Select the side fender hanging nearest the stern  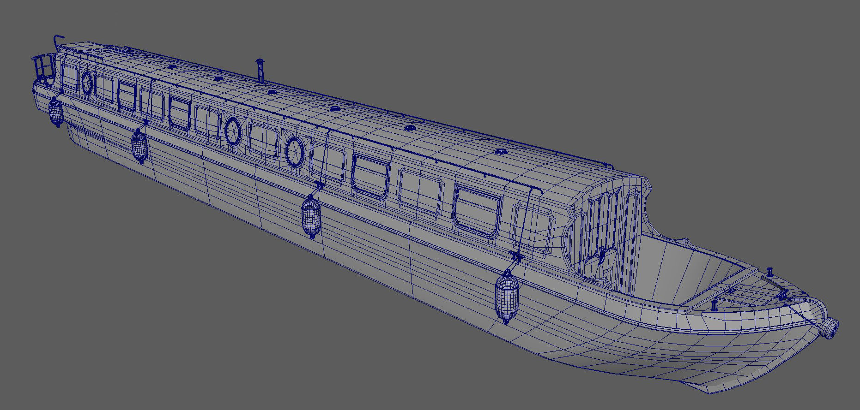pyautogui.click(x=56, y=113)
